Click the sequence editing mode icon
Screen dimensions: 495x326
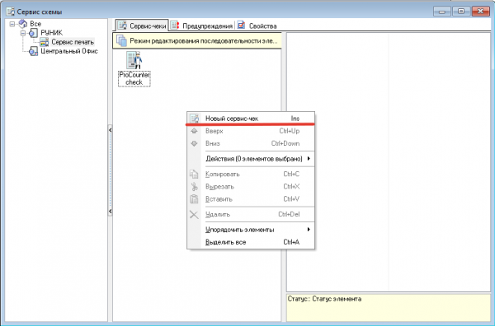pos(121,41)
